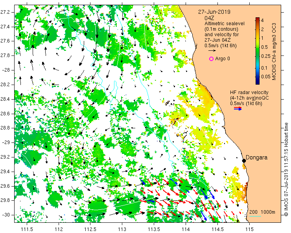Click the colorbar tick label 0.1

[x=264, y=68]
